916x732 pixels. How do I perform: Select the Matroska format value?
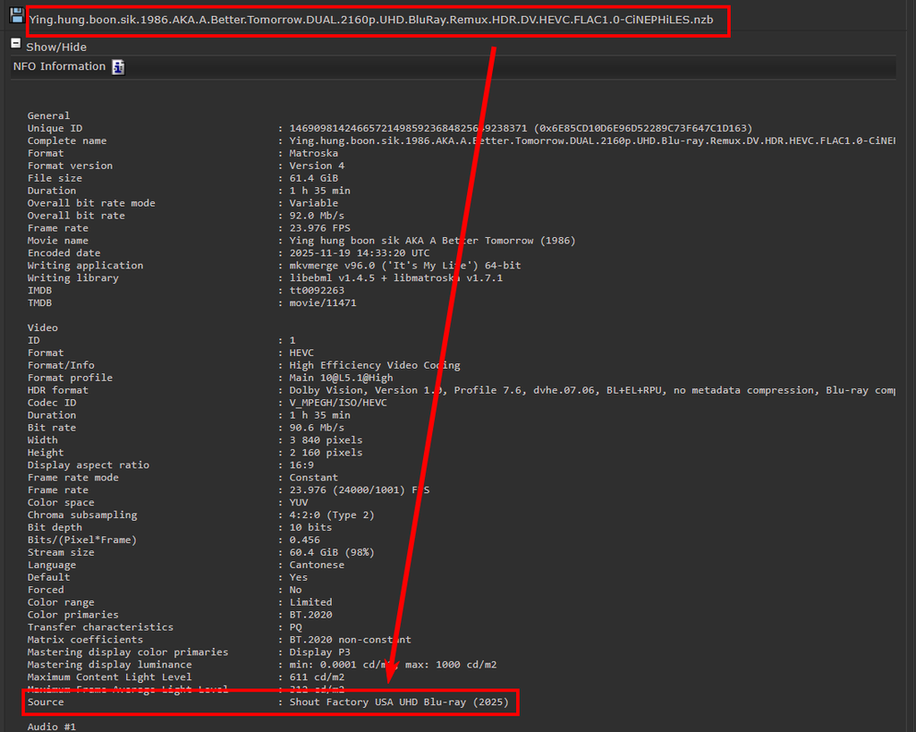tap(314, 153)
